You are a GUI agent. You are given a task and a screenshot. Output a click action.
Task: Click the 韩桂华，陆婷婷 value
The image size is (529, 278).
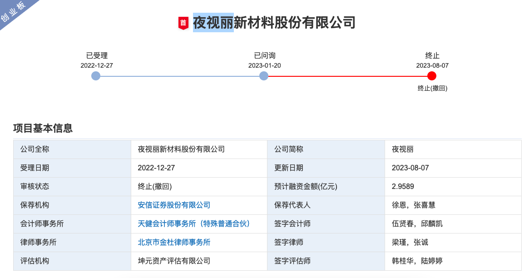tap(417, 261)
